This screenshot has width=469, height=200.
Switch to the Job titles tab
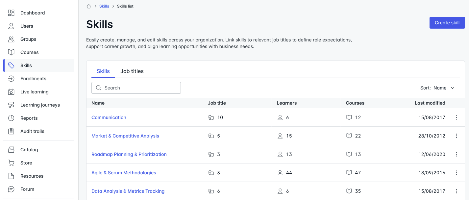point(132,71)
